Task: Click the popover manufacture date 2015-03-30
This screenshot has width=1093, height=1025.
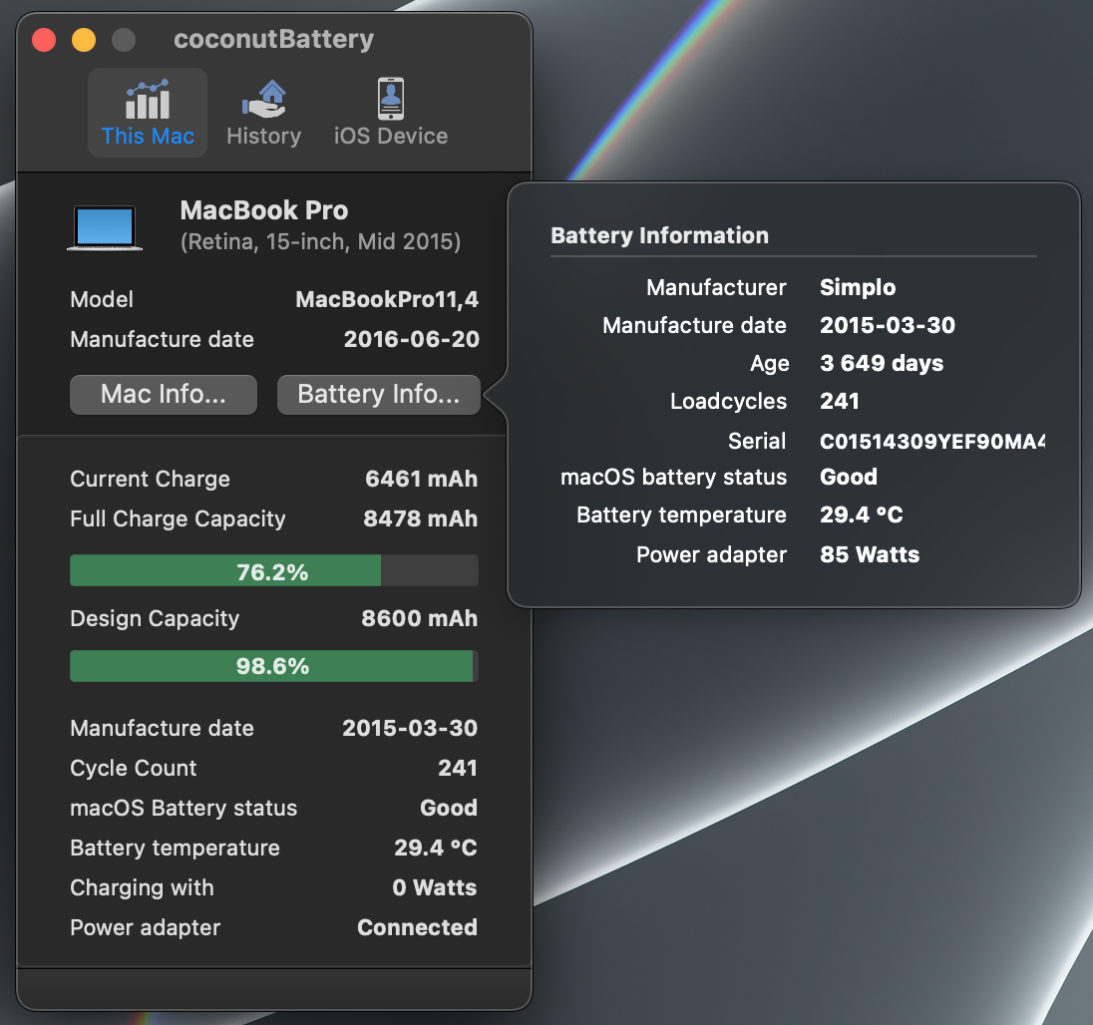Action: (x=887, y=325)
